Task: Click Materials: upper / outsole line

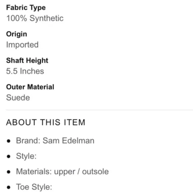Action: click(x=63, y=172)
